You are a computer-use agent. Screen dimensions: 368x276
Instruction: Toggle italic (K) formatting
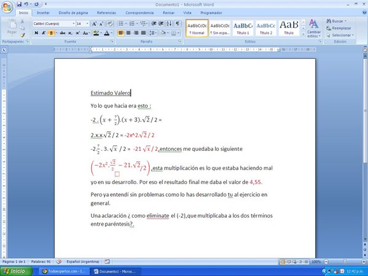coord(44,33)
